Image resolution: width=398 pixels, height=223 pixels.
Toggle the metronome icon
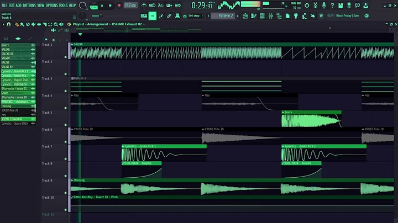[x=144, y=6]
